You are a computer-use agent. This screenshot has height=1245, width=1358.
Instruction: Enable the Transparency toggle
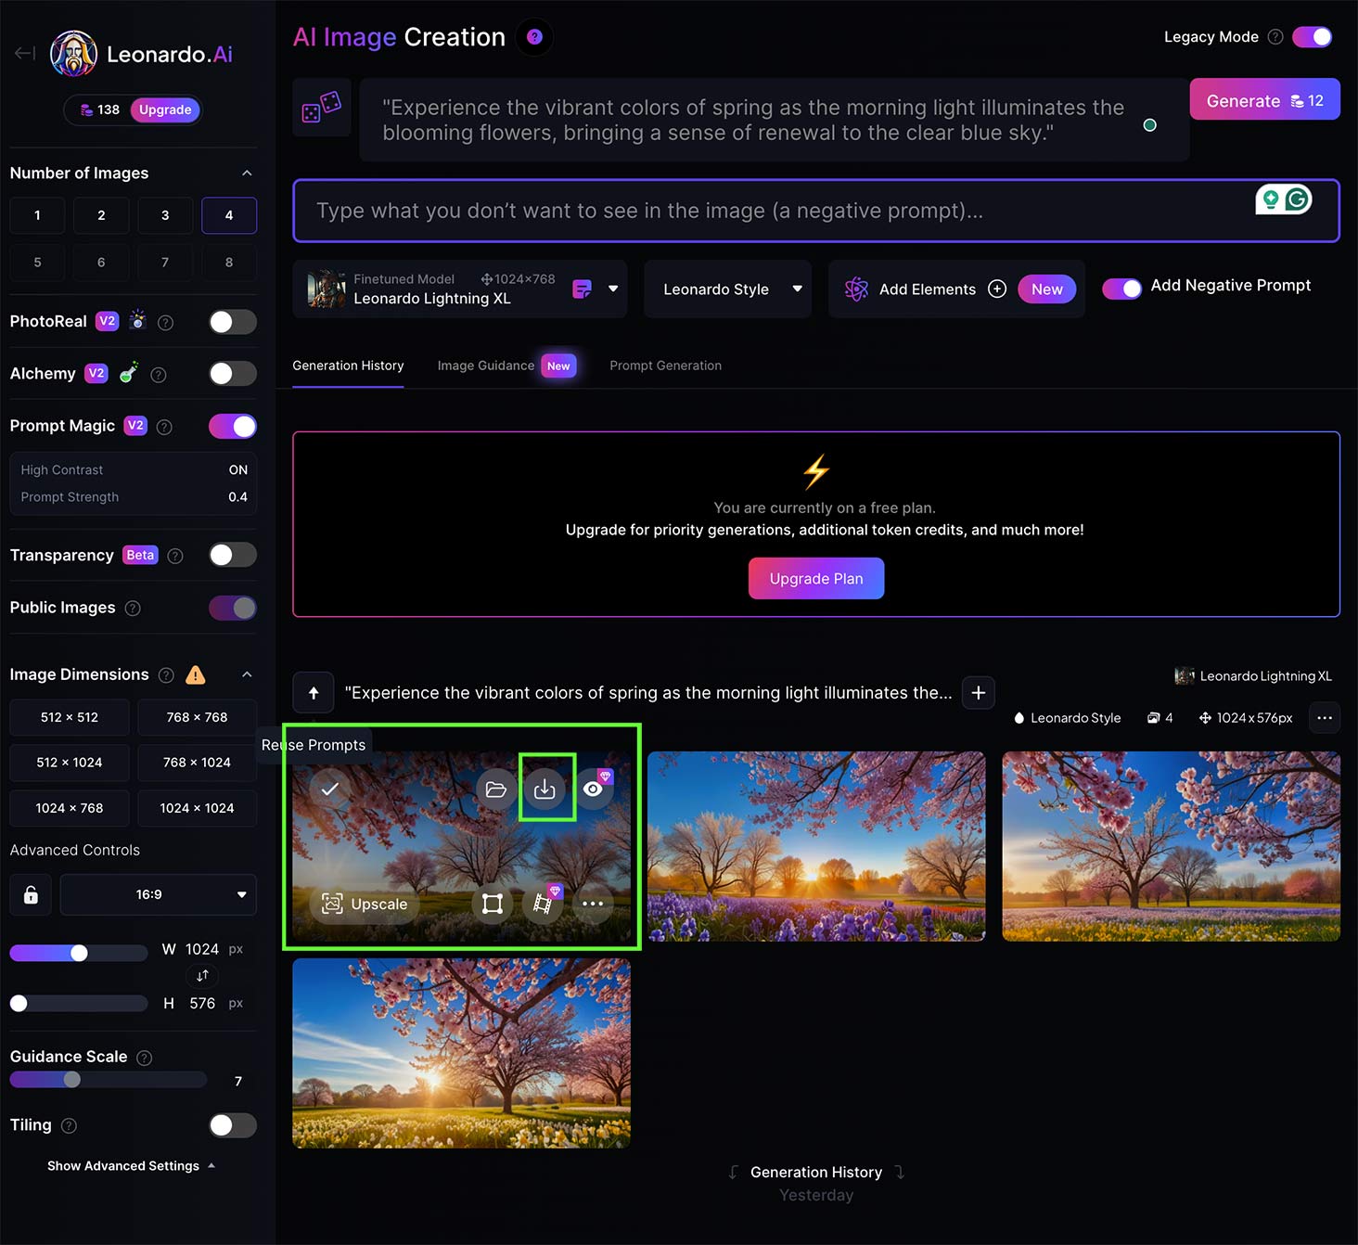[x=233, y=555]
